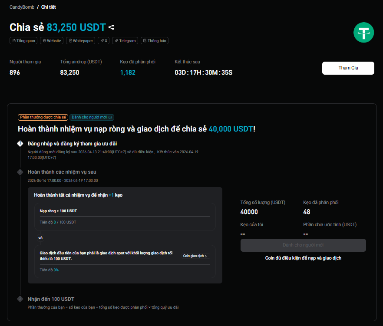Click Kẹo đã phân phối value 48
The height and width of the screenshot is (326, 383).
pyautogui.click(x=307, y=212)
